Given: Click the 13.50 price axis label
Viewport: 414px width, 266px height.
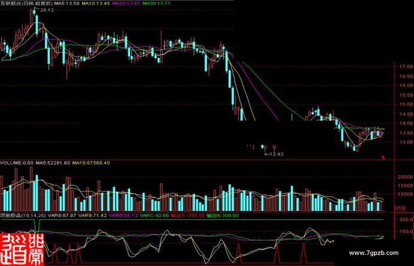Looking at the screenshot, I should click(406, 133).
